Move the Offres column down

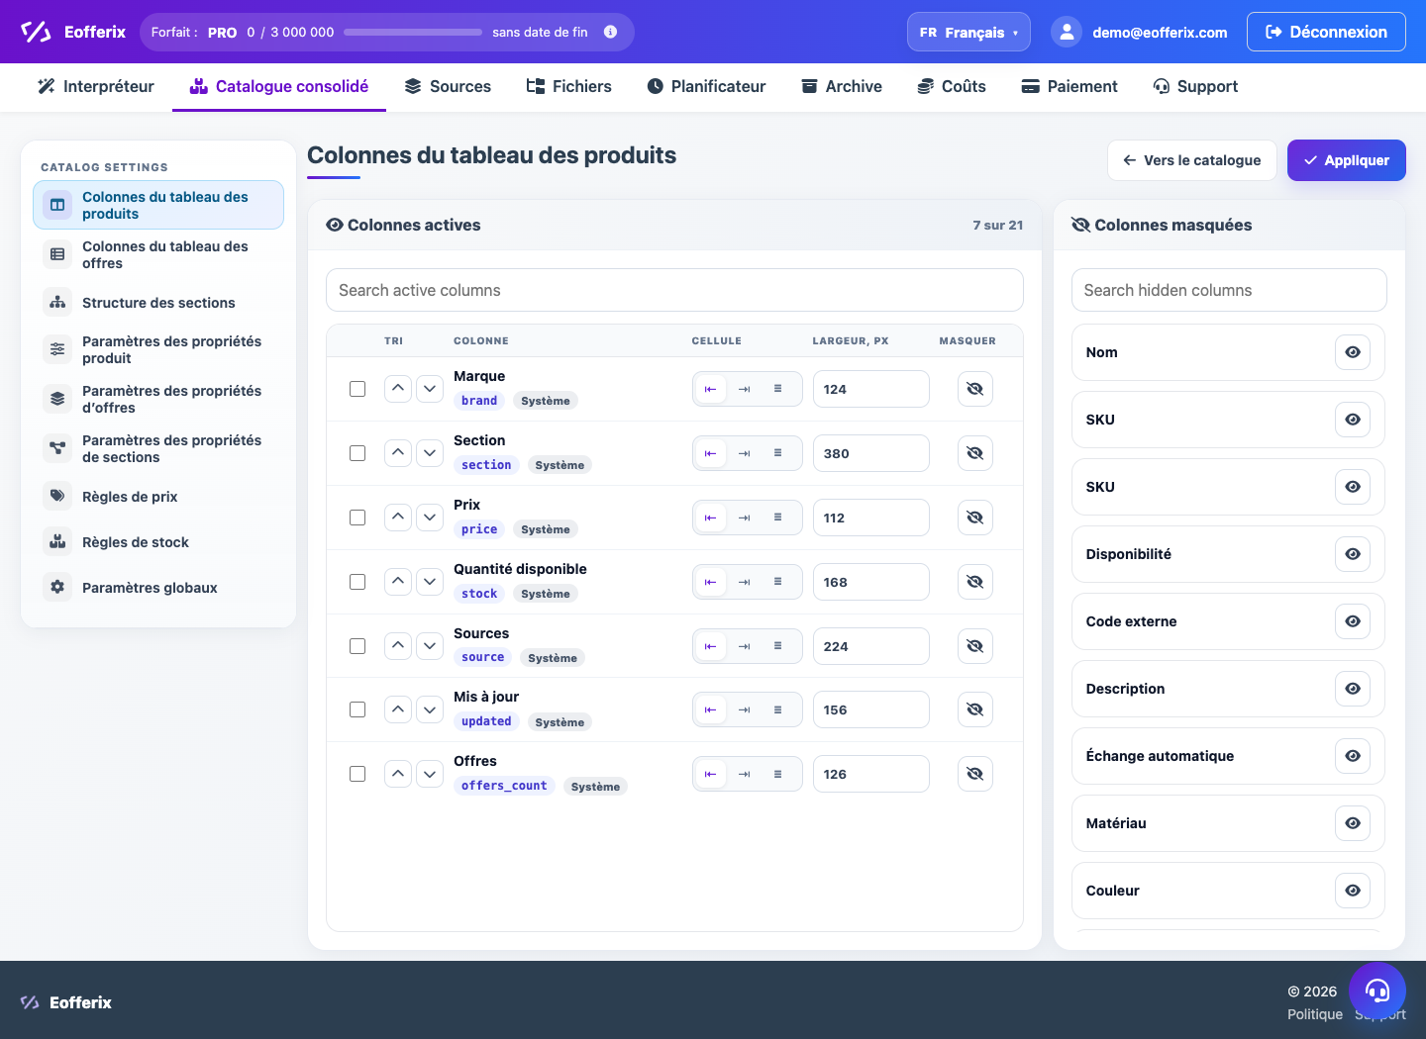point(430,774)
